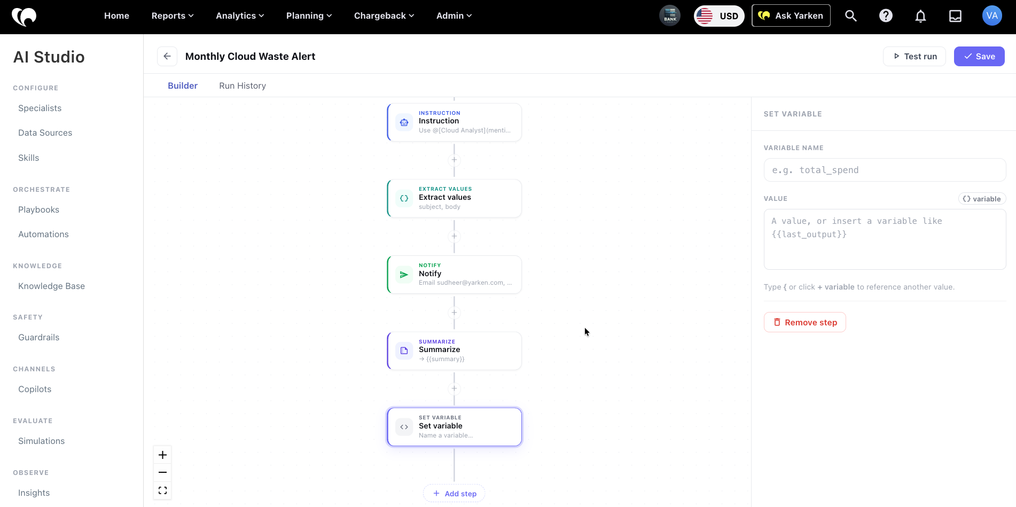Open Automations in the sidebar
Viewport: 1016px width, 507px height.
43,234
